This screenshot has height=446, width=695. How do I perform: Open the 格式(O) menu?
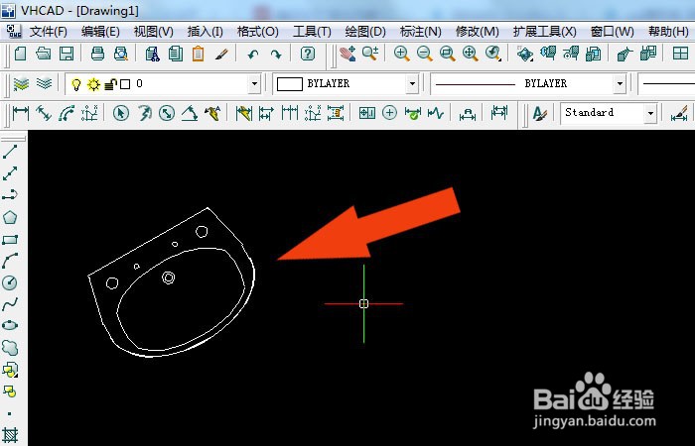point(257,32)
